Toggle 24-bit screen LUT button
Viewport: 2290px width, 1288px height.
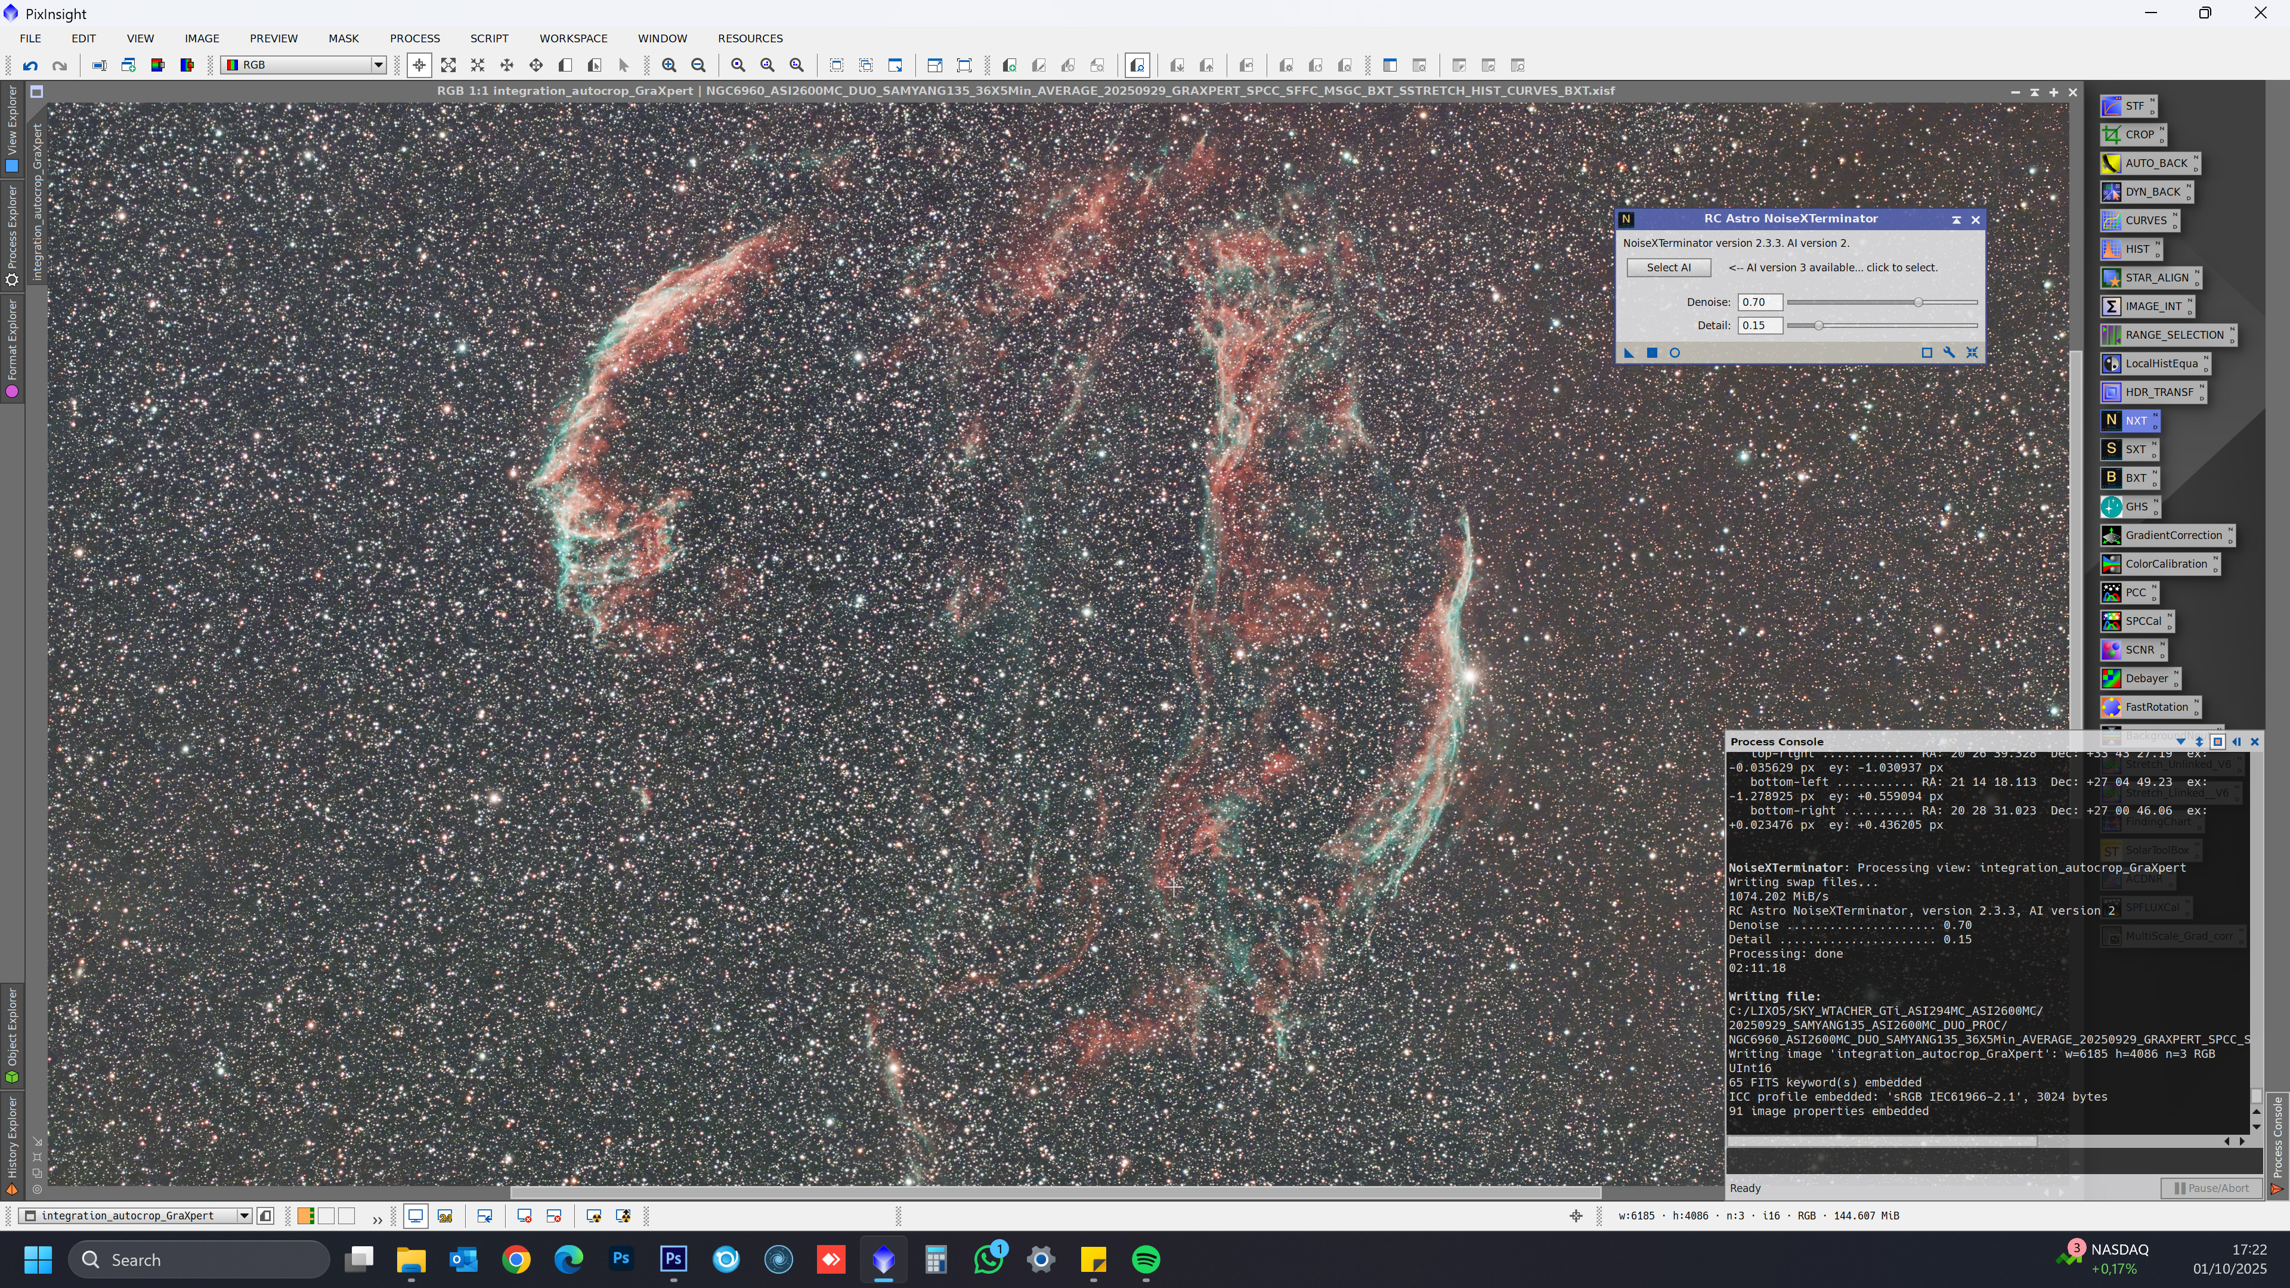click(445, 1216)
